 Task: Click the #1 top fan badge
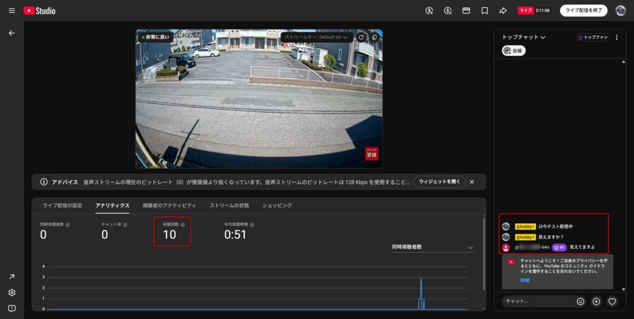559,247
